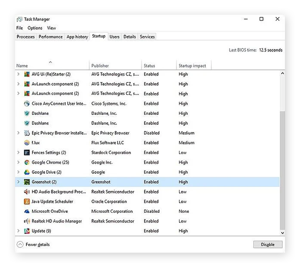This screenshot has height=267, width=300.
Task: Sort by the Status column header
Action: (x=159, y=65)
